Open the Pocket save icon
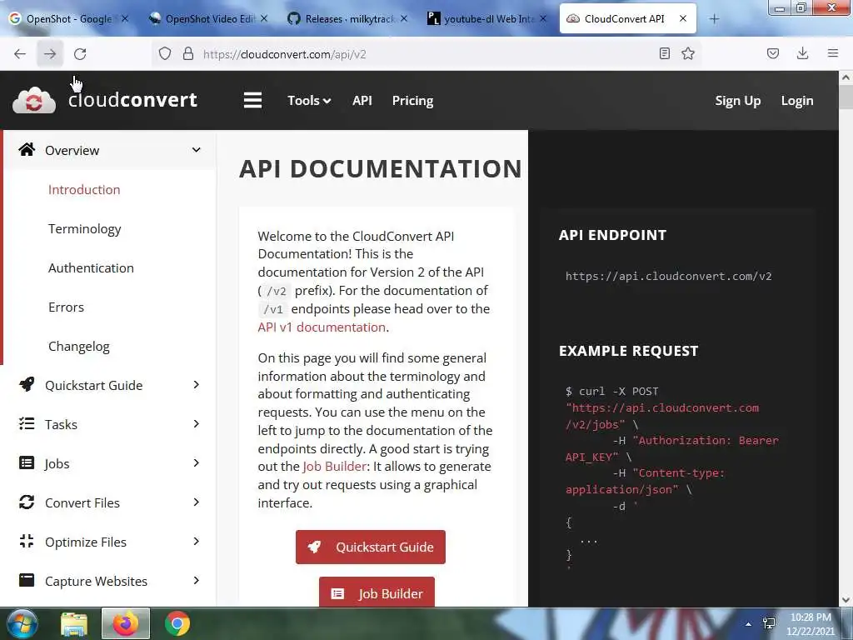 pyautogui.click(x=773, y=53)
